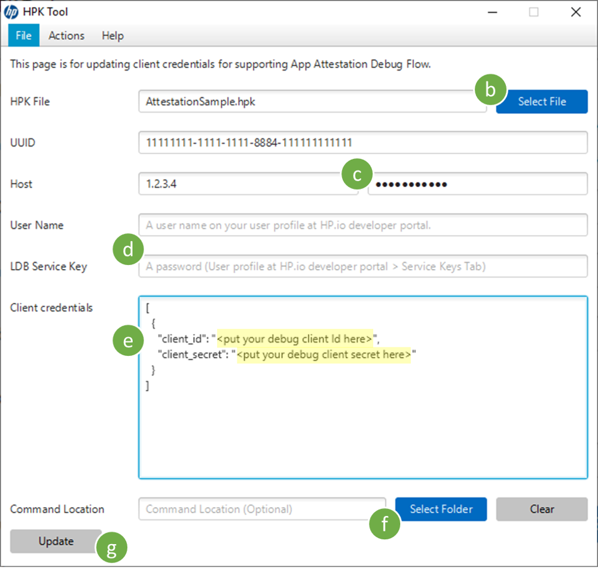
Task: Open the Help menu
Action: [112, 35]
